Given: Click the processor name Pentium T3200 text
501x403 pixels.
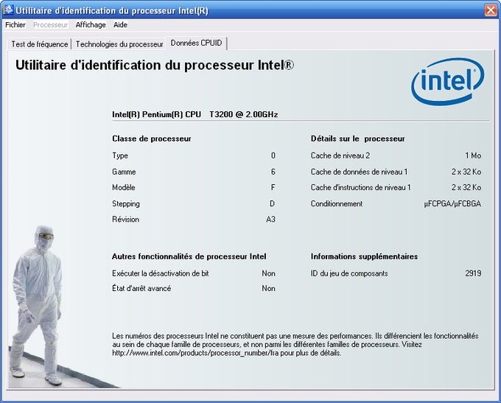Looking at the screenshot, I should click(x=195, y=114).
